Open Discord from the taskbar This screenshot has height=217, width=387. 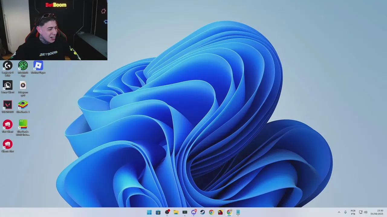coord(194,212)
